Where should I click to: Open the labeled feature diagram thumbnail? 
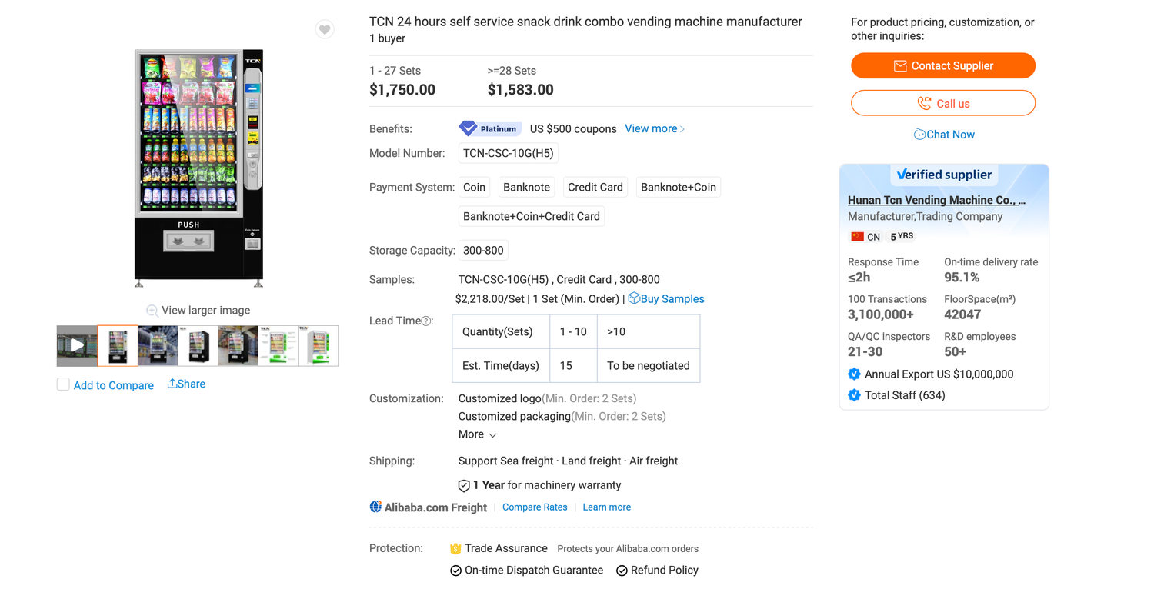click(278, 346)
